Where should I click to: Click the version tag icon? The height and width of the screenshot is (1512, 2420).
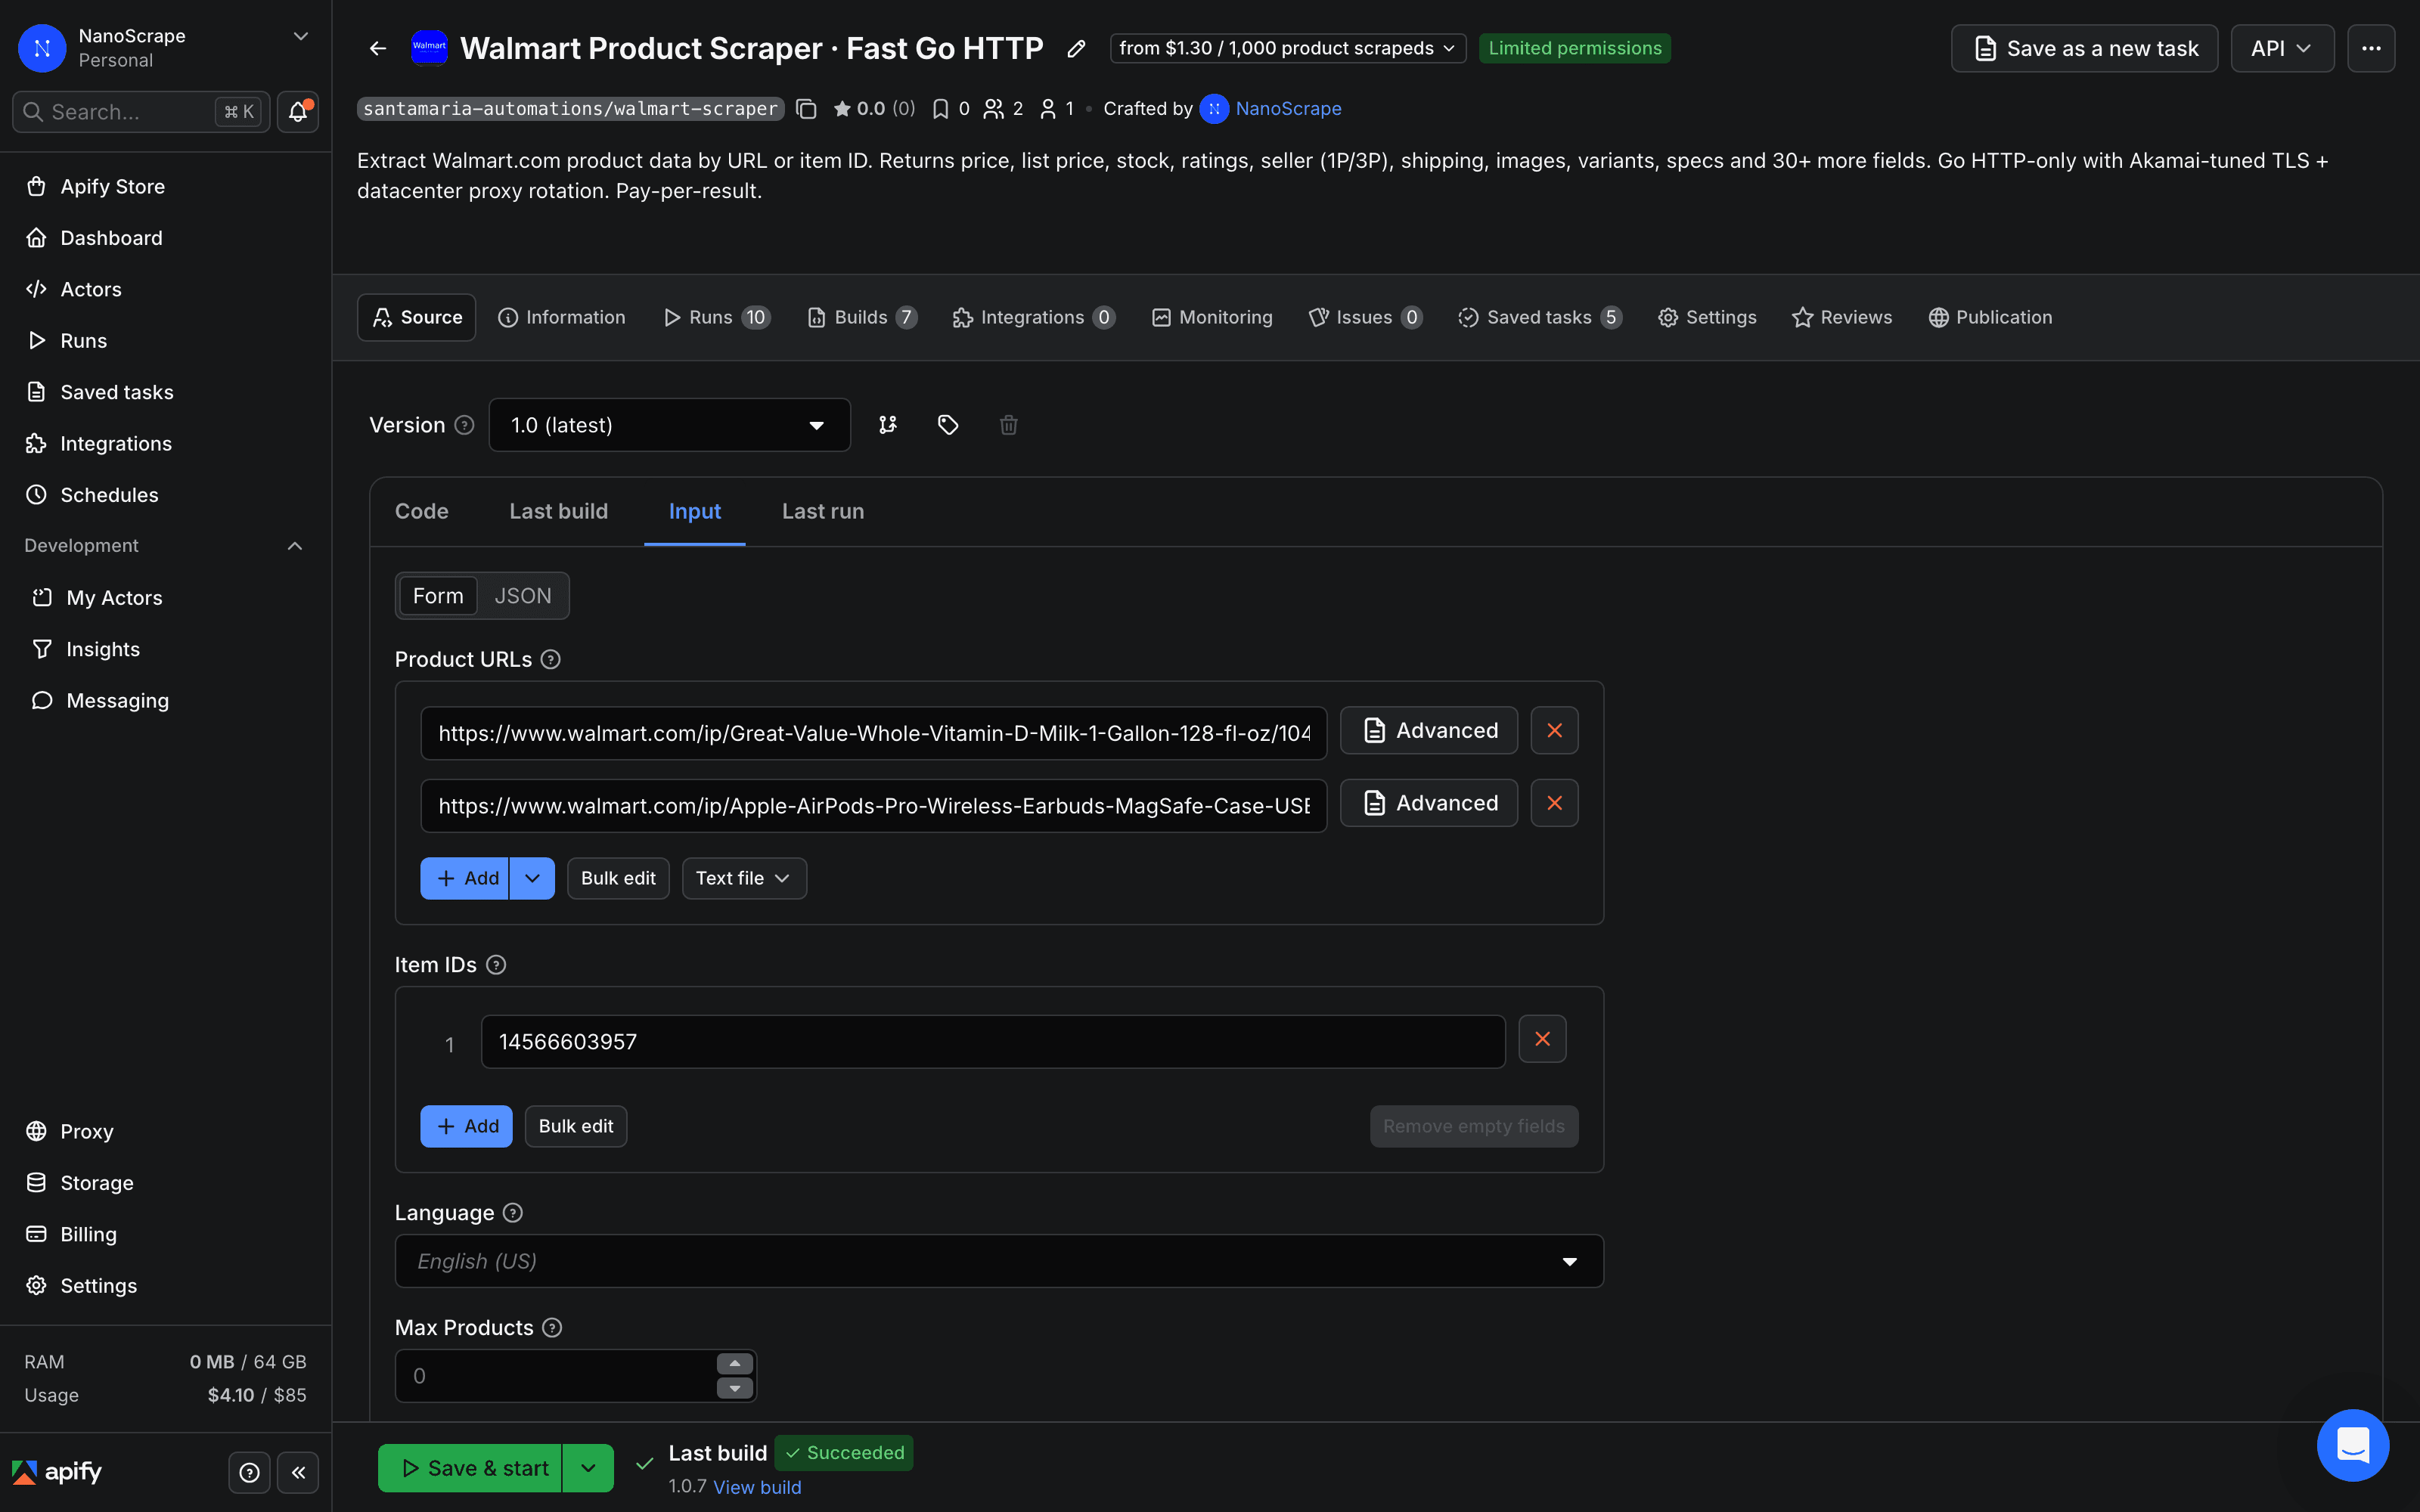[948, 425]
